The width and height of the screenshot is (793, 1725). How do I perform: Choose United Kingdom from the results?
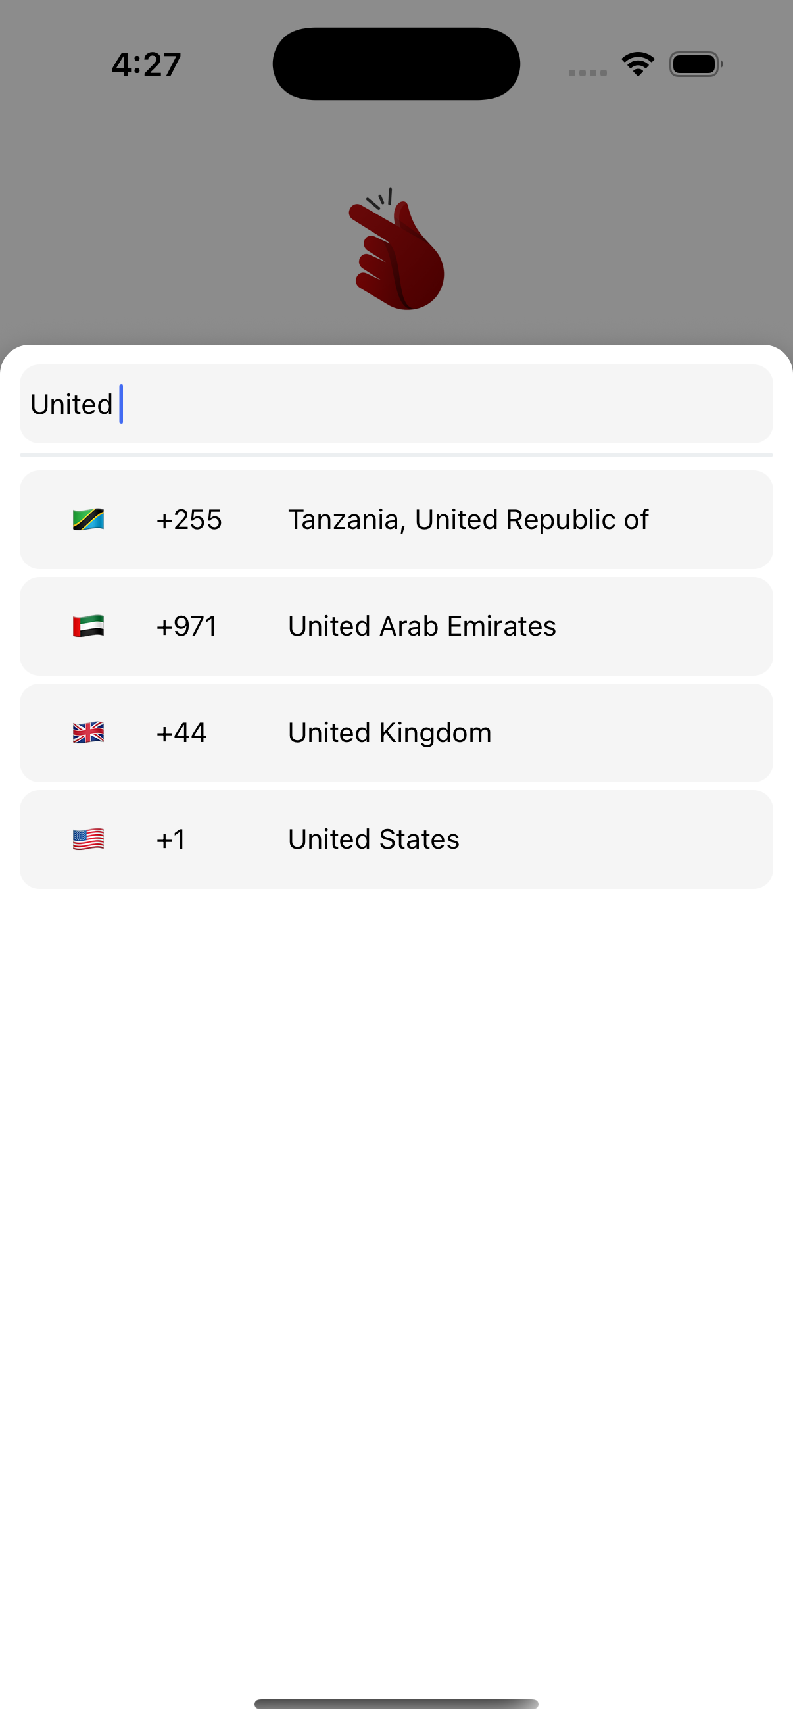coord(389,733)
